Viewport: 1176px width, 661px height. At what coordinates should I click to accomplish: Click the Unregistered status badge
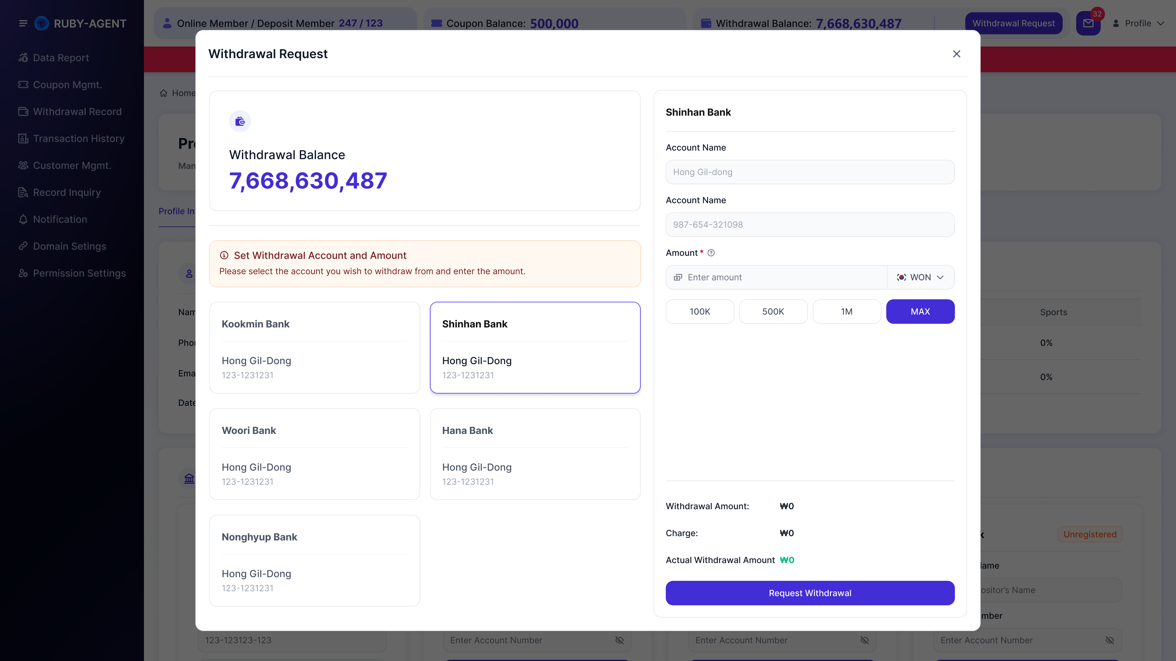pyautogui.click(x=1090, y=534)
